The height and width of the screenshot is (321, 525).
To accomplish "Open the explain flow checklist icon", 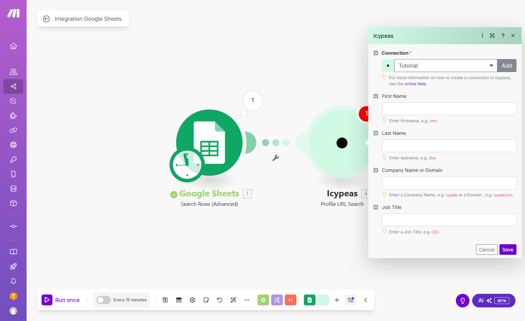I will pyautogui.click(x=351, y=300).
